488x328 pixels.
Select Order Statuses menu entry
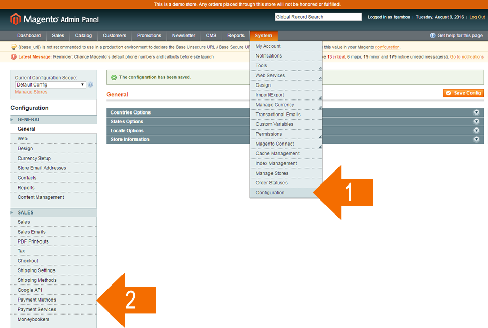coord(286,183)
